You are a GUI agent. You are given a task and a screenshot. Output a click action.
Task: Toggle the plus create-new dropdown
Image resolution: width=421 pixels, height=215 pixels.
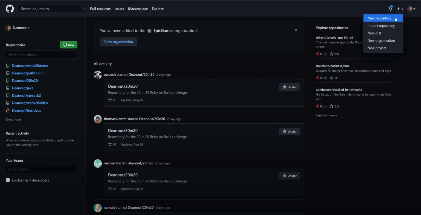(400, 9)
